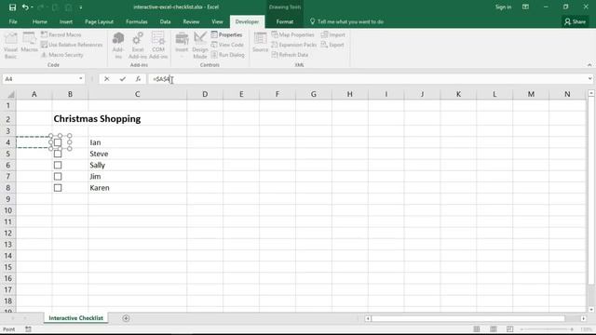Switch to Page Layout view in status bar
596x335 pixels.
tap(493, 328)
